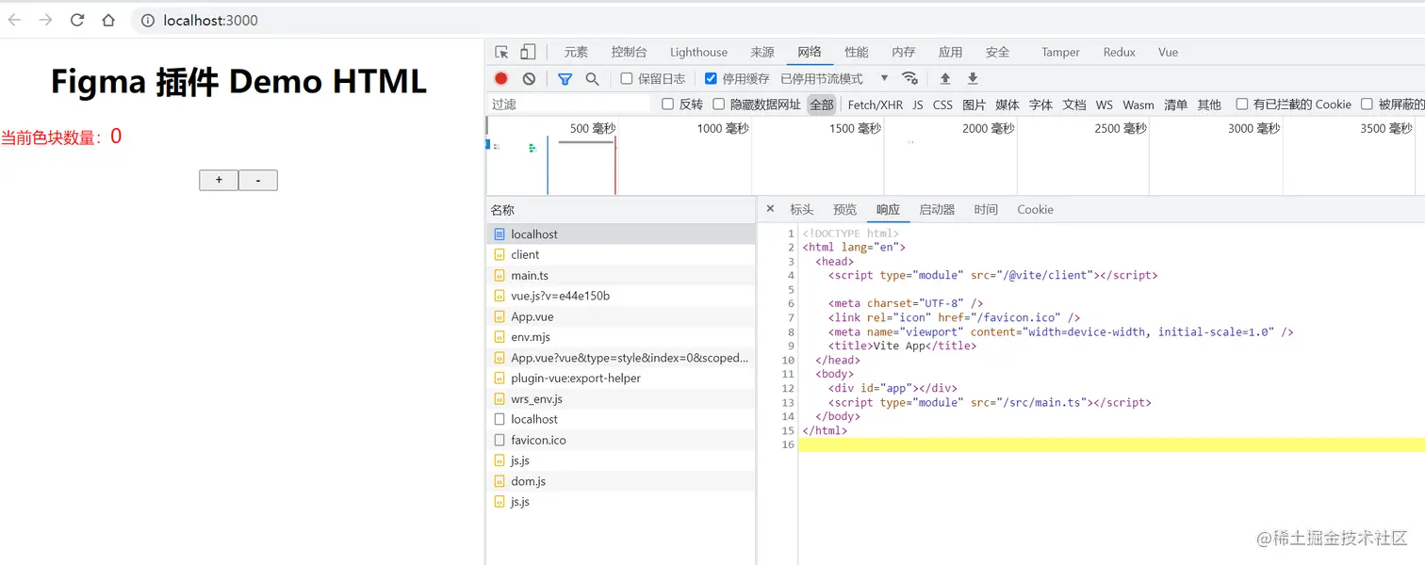
Task: Open network search with the magnifier icon
Action: (592, 79)
